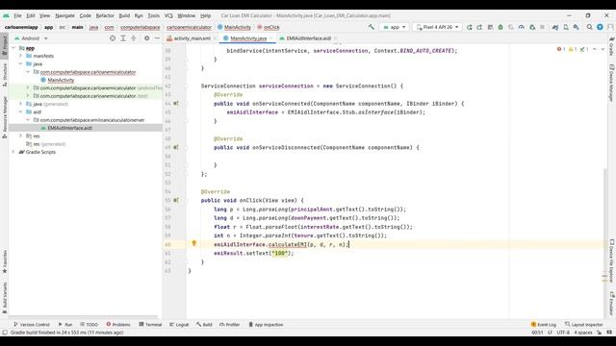
Task: Expand java (generated) folder
Action: (20, 104)
